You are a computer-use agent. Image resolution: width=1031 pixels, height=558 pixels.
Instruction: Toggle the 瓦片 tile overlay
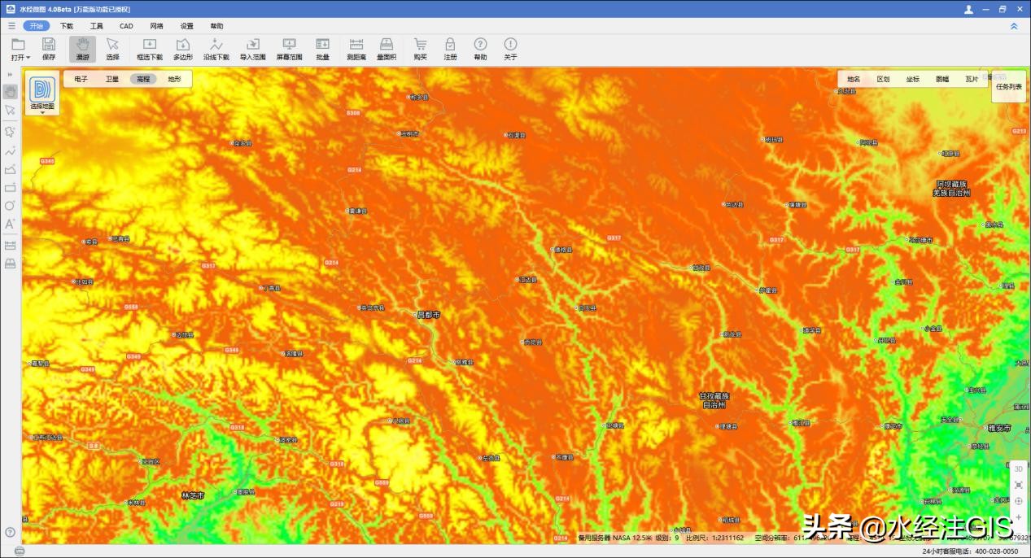tap(972, 79)
